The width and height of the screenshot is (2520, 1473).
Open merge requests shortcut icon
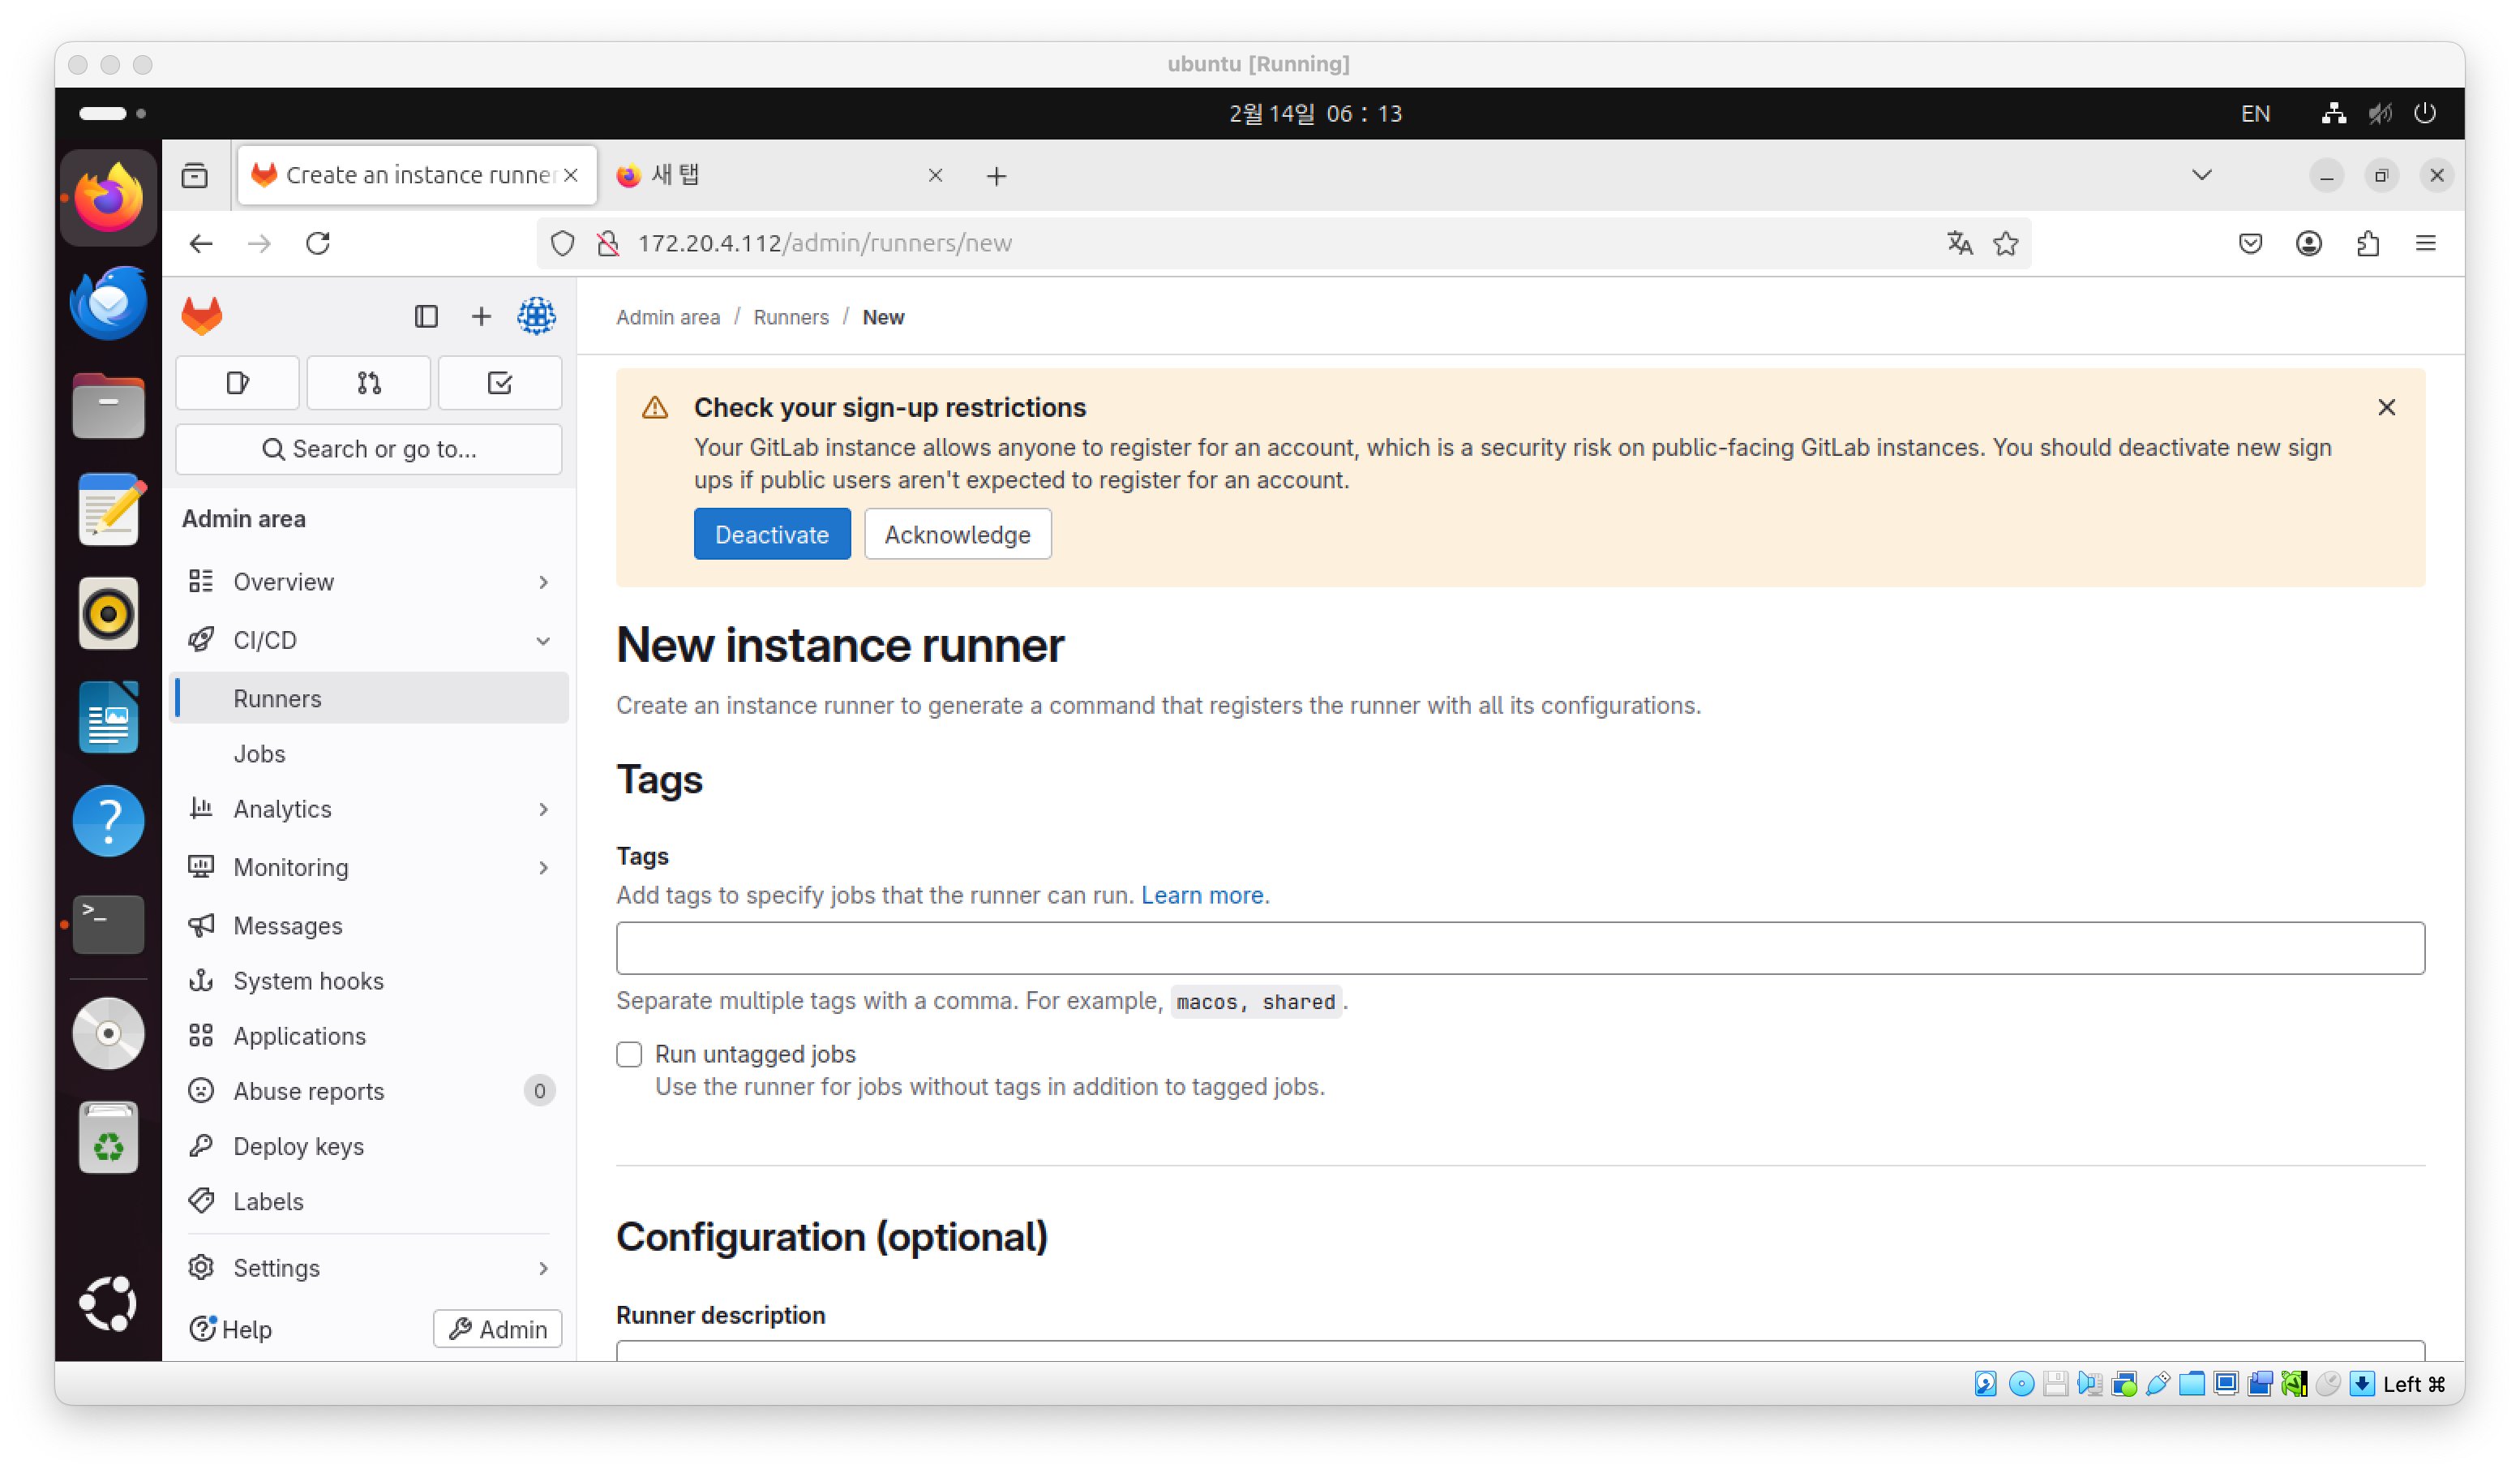point(369,384)
